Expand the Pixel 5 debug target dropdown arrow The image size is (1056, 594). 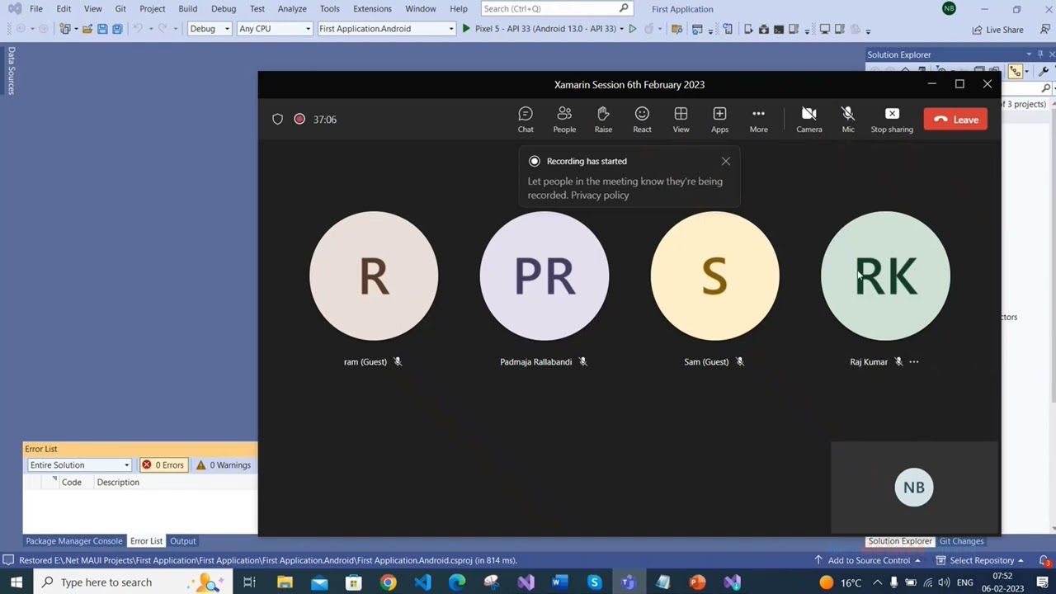[x=621, y=29]
